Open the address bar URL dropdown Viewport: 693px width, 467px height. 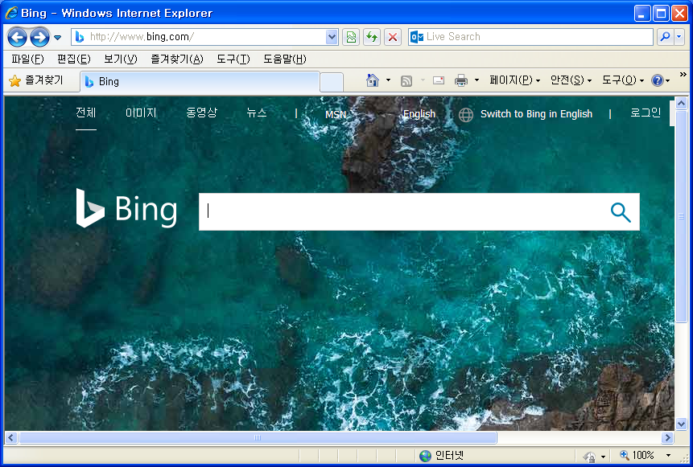pyautogui.click(x=332, y=37)
